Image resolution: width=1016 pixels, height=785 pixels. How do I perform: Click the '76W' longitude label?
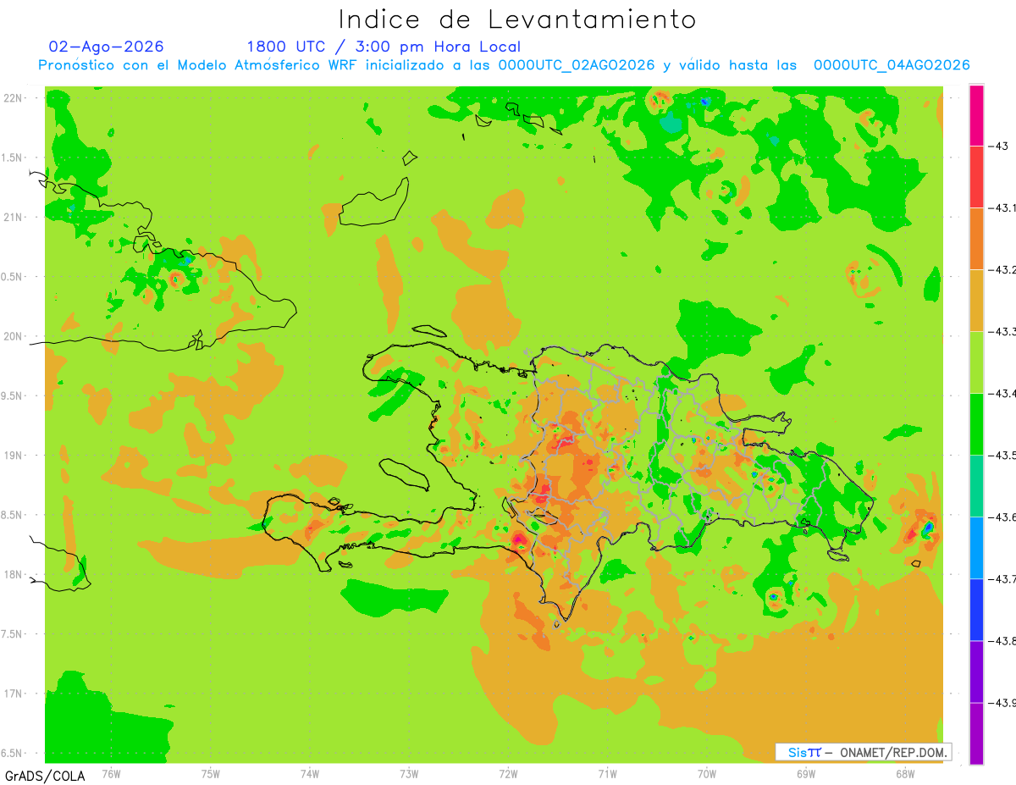(x=111, y=774)
